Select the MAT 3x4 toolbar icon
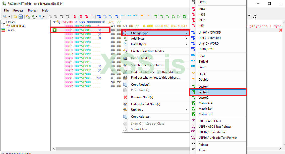 (179, 17)
